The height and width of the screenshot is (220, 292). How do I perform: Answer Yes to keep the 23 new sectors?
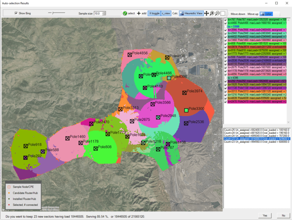(265, 216)
